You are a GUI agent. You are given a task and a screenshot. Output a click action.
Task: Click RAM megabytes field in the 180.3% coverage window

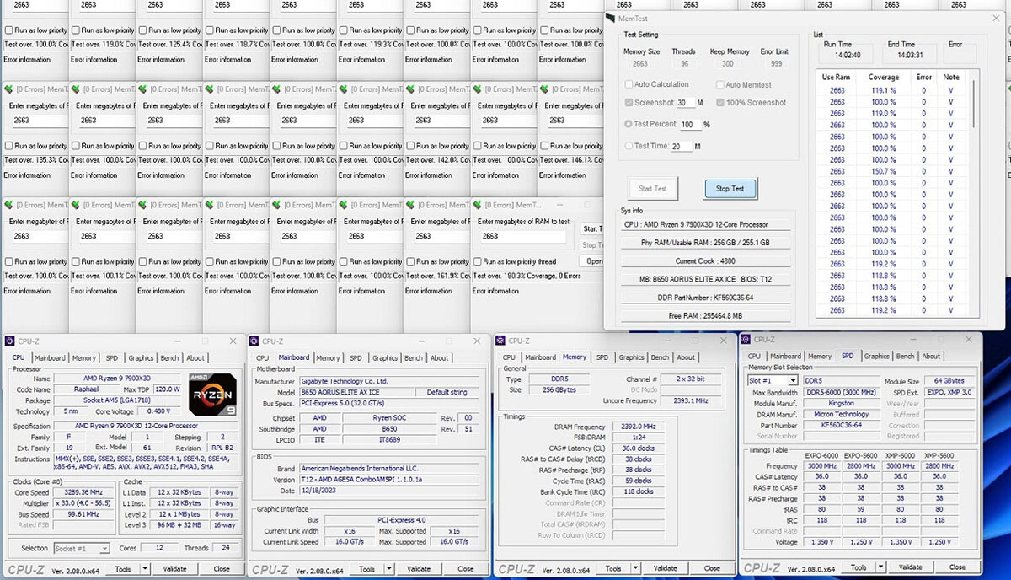pos(524,236)
